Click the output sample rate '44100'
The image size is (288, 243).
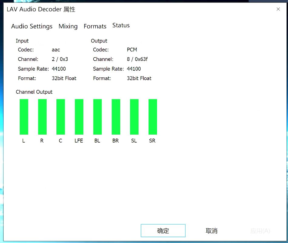[134, 69]
